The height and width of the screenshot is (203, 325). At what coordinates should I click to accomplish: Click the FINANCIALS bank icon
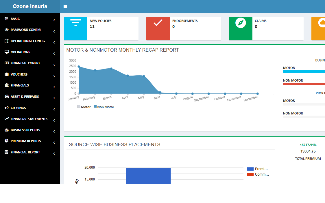pos(6,85)
